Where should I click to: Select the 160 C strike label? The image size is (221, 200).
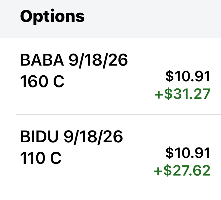tap(42, 82)
